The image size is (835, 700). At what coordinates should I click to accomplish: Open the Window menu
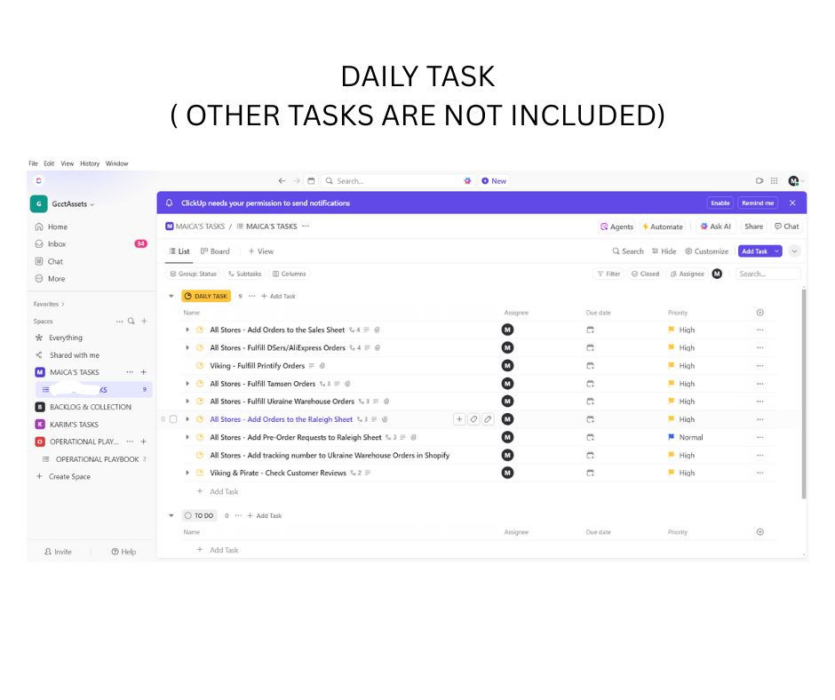[x=116, y=163]
